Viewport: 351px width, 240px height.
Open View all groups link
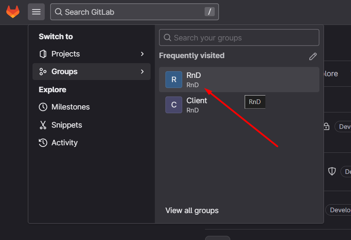pos(192,211)
